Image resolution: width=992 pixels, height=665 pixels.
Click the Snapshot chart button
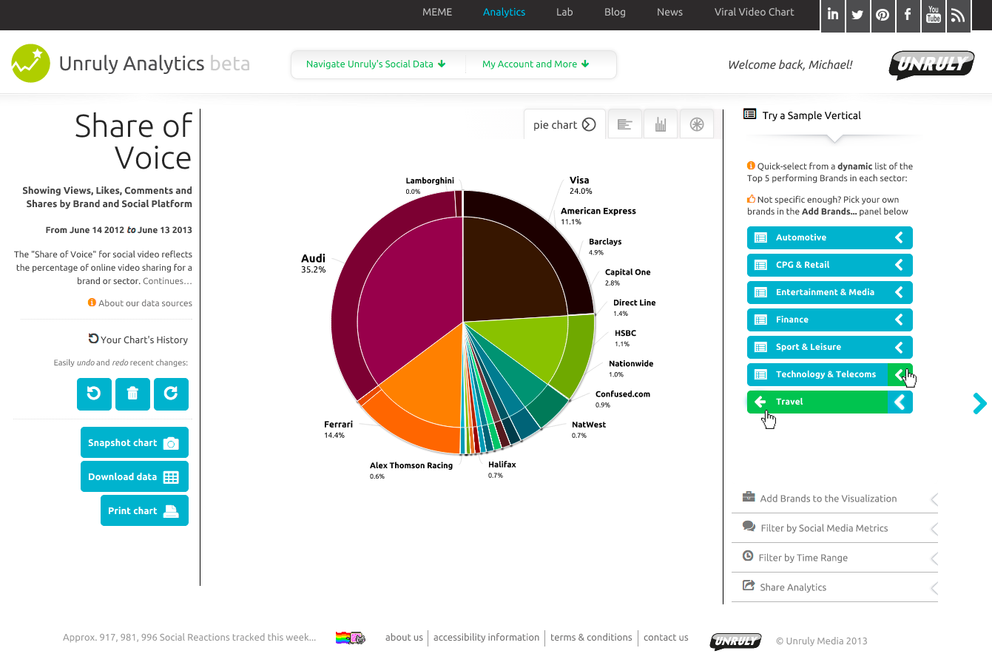pyautogui.click(x=134, y=442)
